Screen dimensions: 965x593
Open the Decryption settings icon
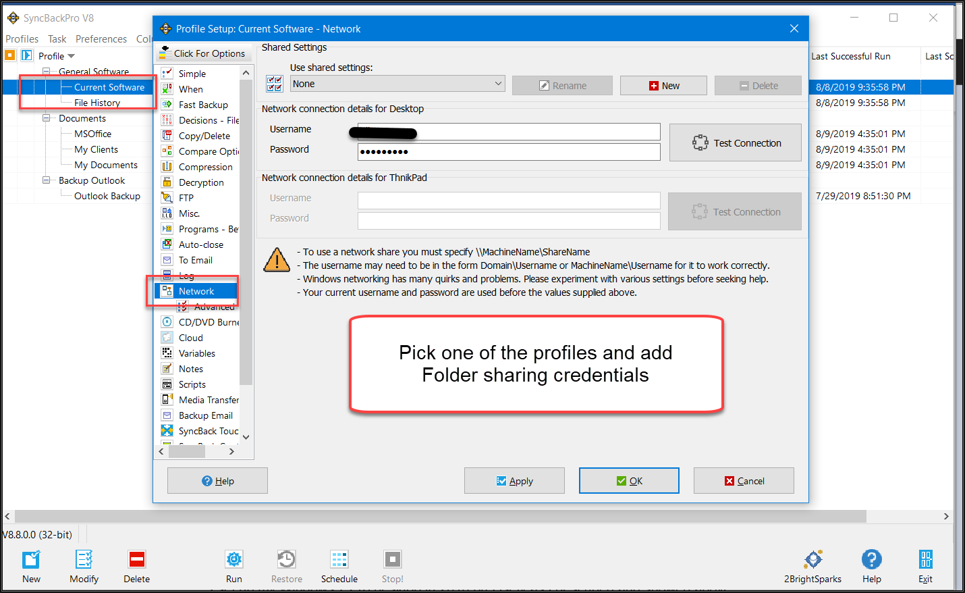167,182
